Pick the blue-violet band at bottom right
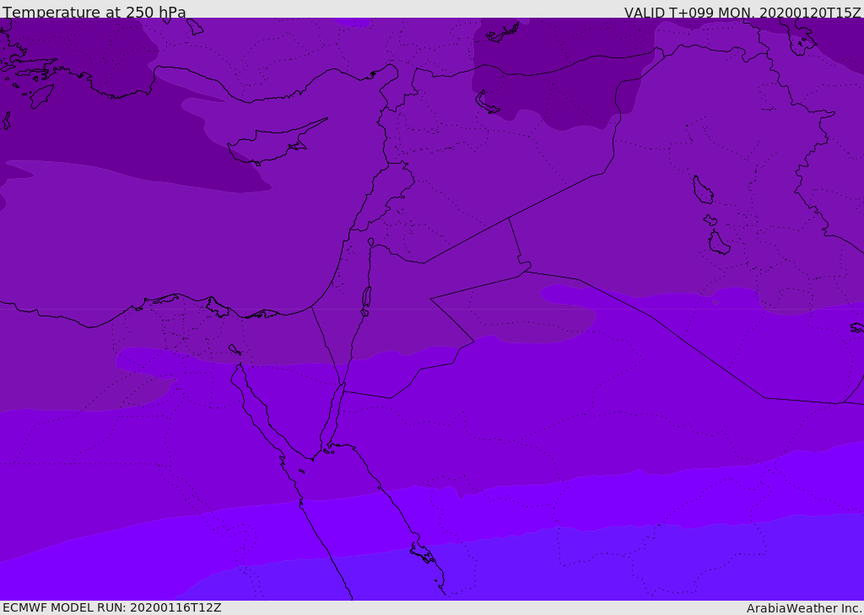 pos(675,565)
